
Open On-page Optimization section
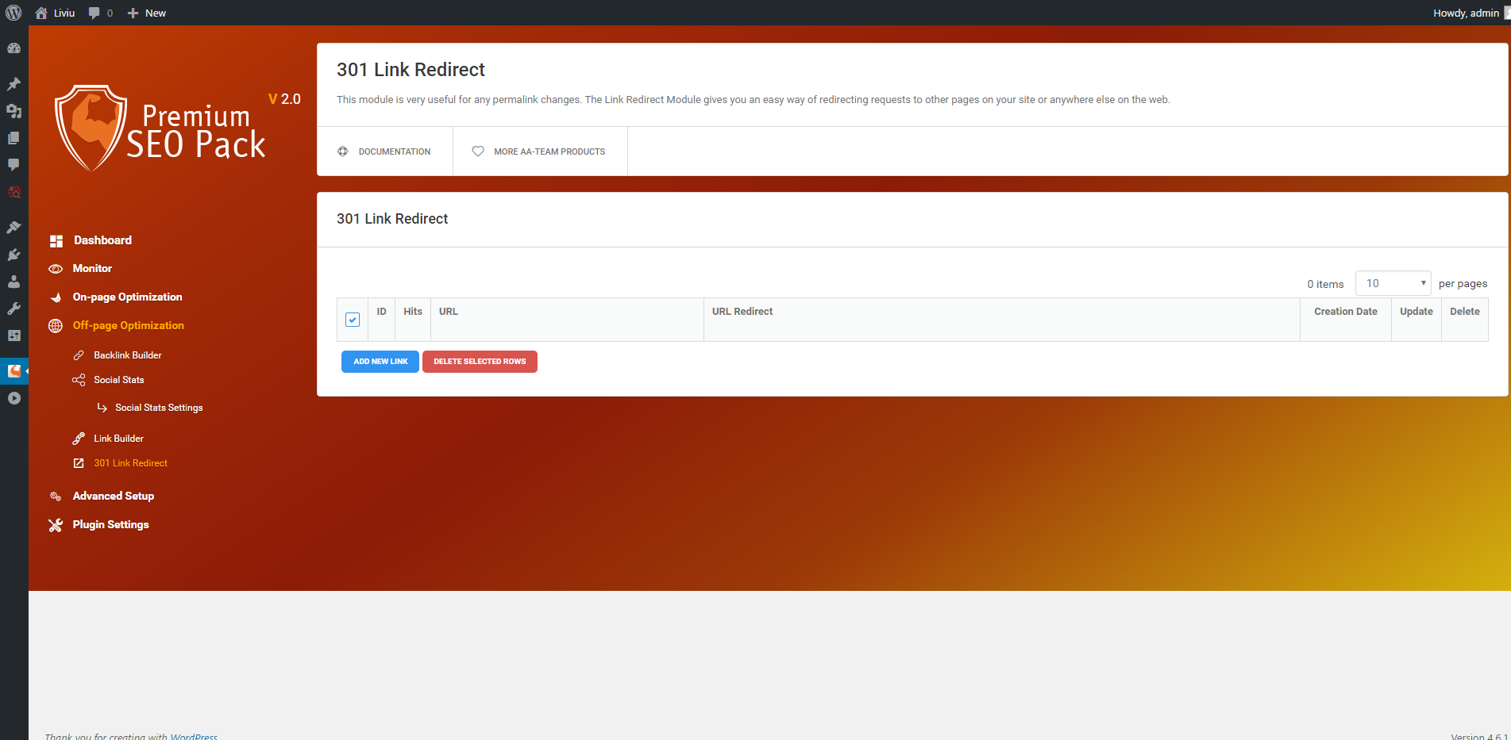(127, 297)
